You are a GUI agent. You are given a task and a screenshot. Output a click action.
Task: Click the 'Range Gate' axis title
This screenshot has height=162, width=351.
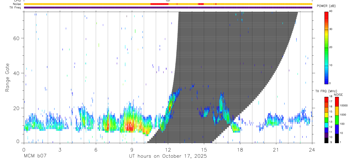(x=8, y=77)
